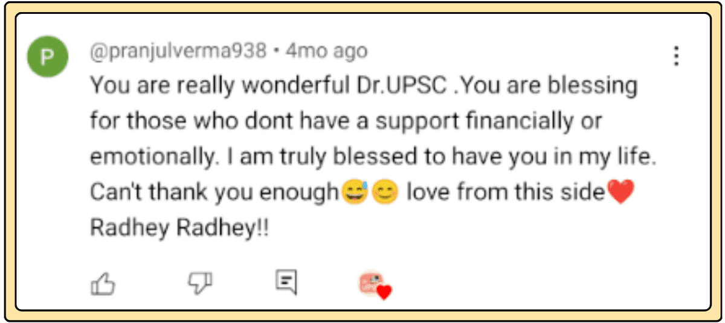Open the green P profile avatar
725x323 pixels.
click(48, 58)
